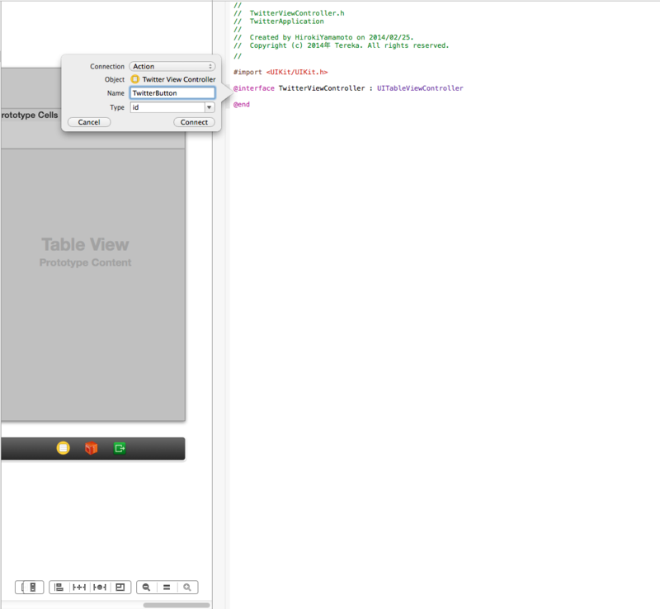The image size is (660, 609).
Task: Click the TwitterApplication comment line
Action: tap(279, 21)
